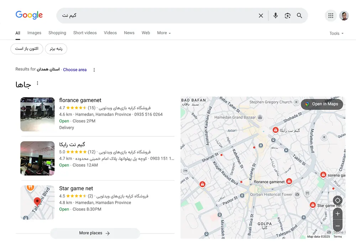356x249 pixels.
Task: Open the گیم نت رایکا listing title
Action: point(72,144)
